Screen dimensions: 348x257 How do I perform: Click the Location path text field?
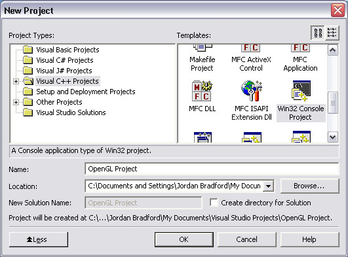point(174,186)
